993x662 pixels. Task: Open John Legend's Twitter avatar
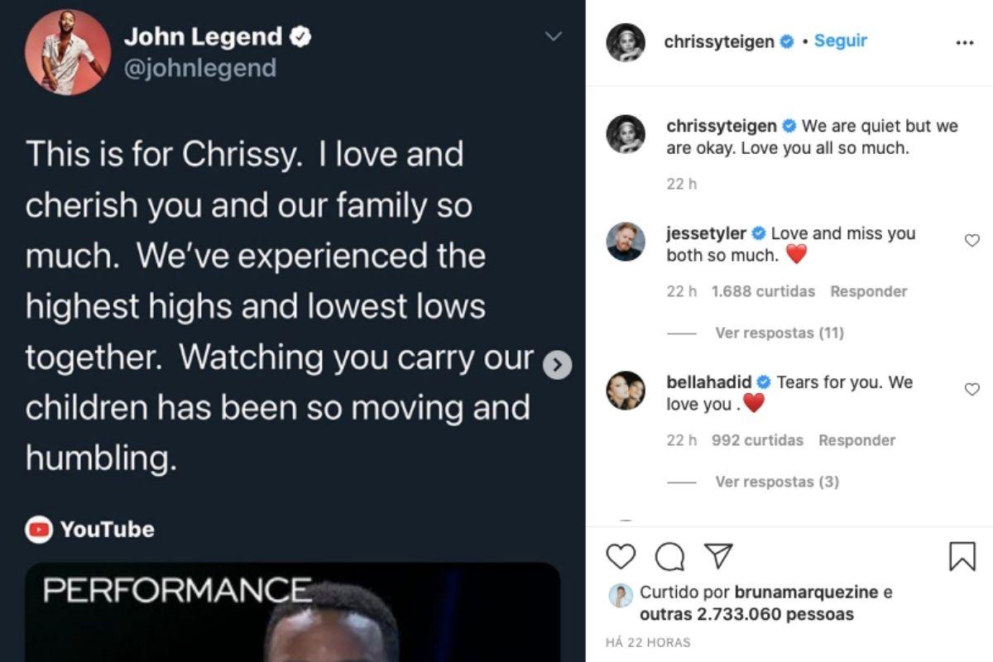(x=67, y=52)
